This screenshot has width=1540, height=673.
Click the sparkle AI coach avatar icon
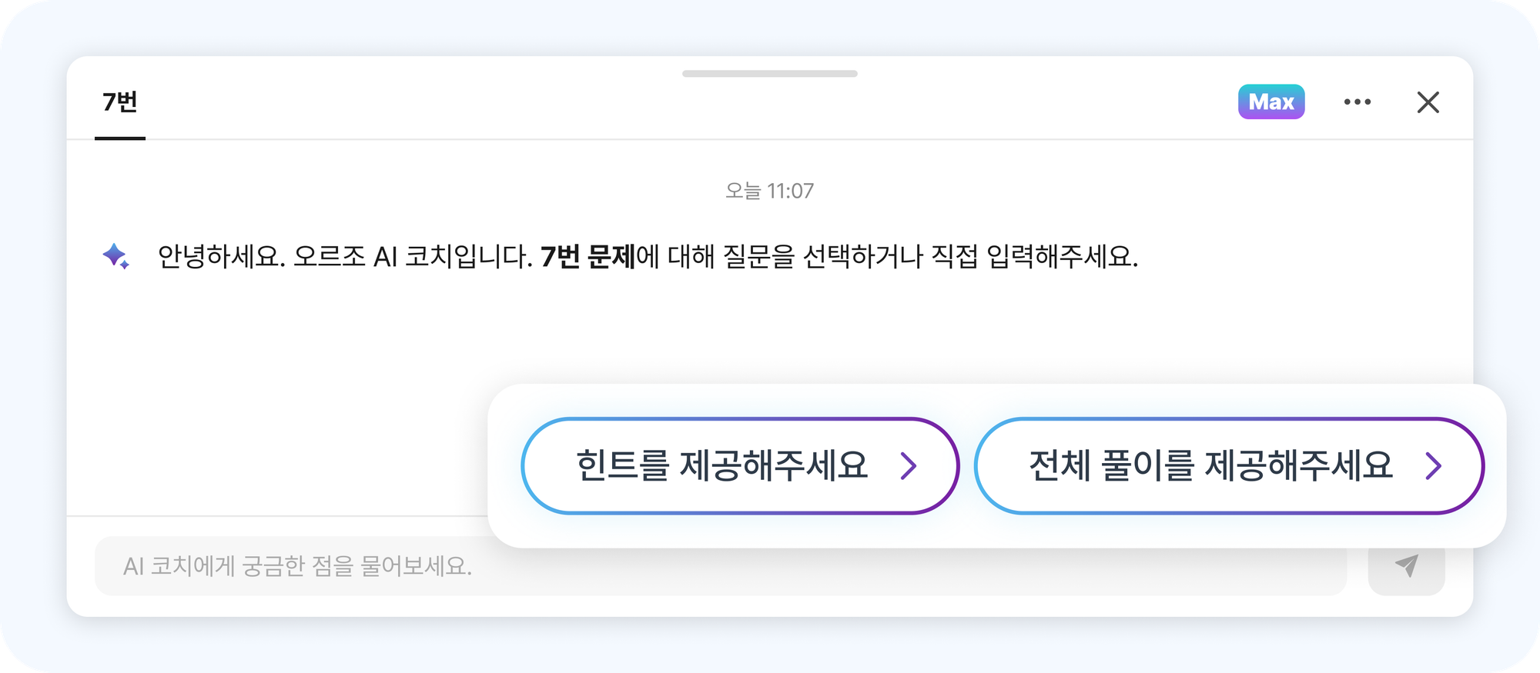pyautogui.click(x=115, y=256)
